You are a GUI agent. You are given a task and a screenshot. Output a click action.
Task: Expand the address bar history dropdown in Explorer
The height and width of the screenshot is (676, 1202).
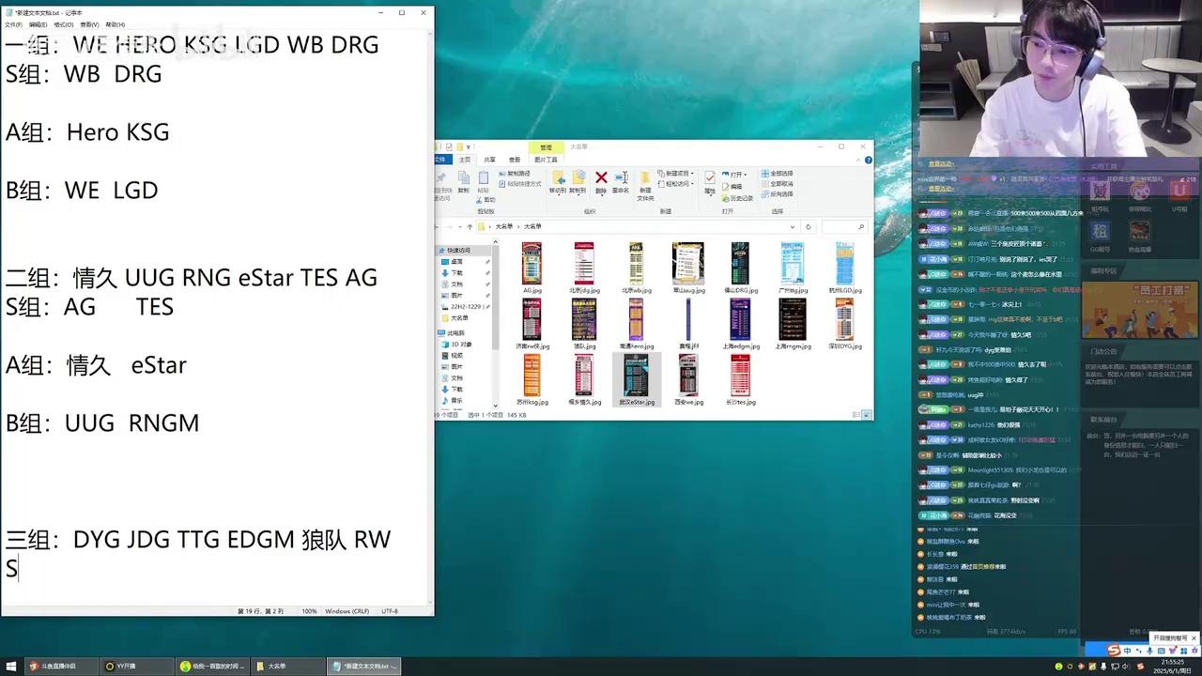794,226
